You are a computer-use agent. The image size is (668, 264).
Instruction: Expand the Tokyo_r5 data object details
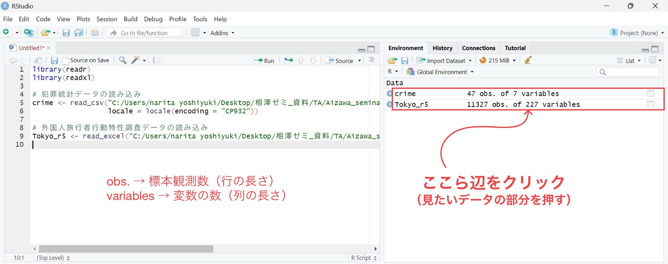[x=389, y=104]
